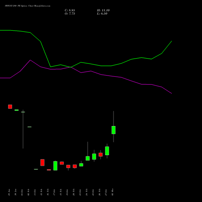Select the 20 Feb date label
Image resolution: width=202 pixels, height=202 pixels.
74,192
